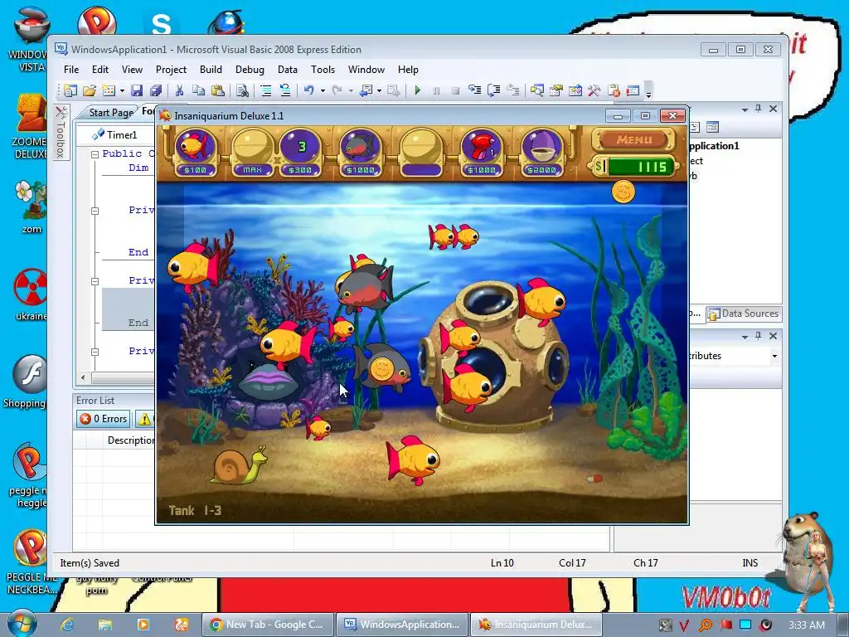849x637 pixels.
Task: Open Solution Explorer window position dropdown
Action: pyautogui.click(x=745, y=109)
